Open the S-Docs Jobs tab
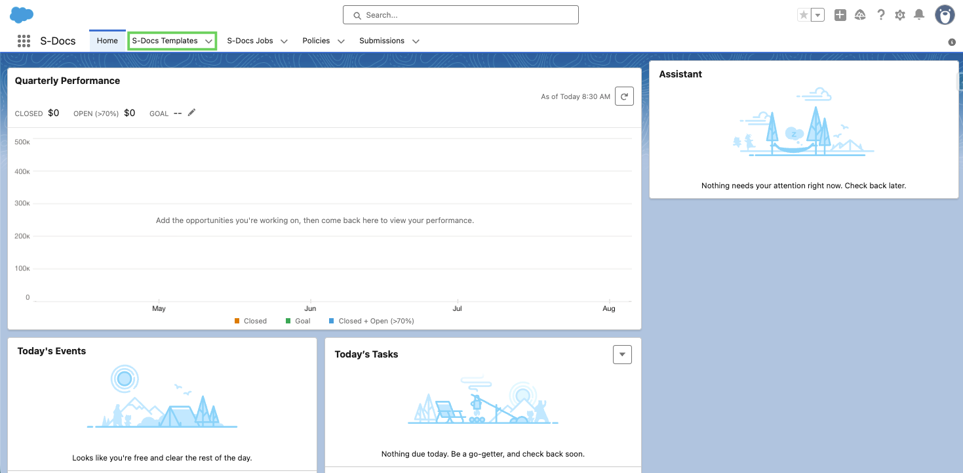The width and height of the screenshot is (963, 473). [250, 41]
